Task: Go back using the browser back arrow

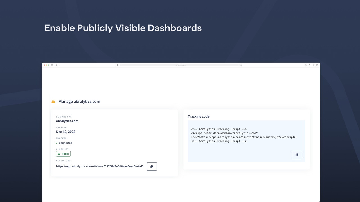Action: point(56,65)
